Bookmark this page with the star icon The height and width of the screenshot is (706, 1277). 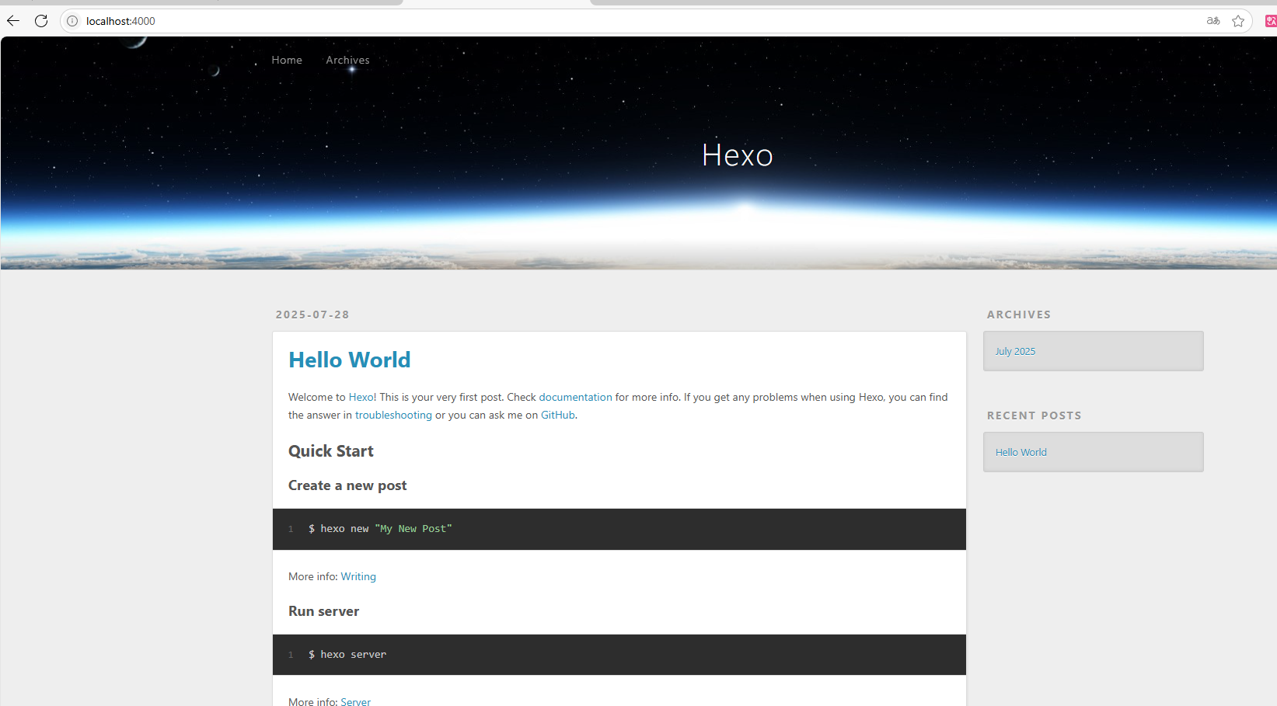point(1238,21)
